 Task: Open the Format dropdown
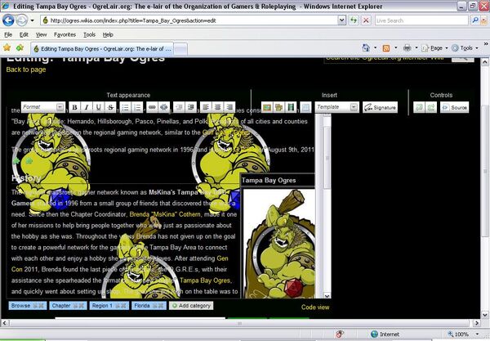coord(43,107)
